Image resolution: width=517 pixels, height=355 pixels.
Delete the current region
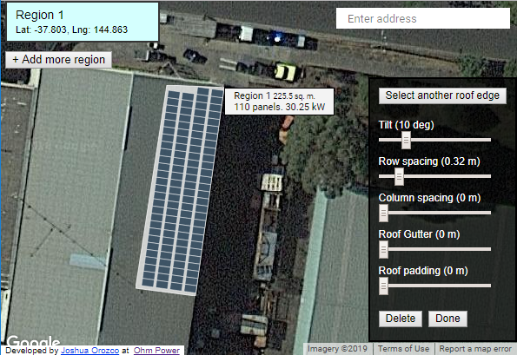point(401,319)
